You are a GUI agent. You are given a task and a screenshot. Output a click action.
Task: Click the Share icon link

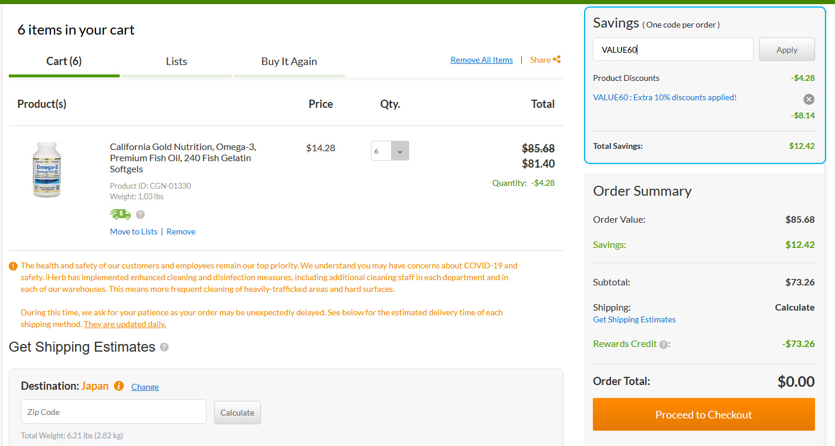[545, 60]
